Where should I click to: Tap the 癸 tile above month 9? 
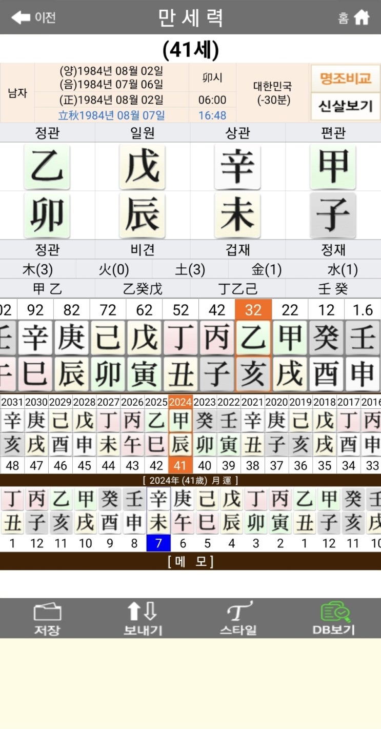110,499
